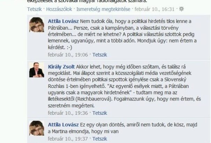Screen dimensions: 211x143
Task: Like the 19:37 comment with Tetszik
Action: (x=100, y=139)
